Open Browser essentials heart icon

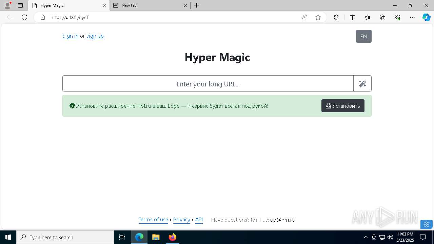pyautogui.click(x=397, y=17)
